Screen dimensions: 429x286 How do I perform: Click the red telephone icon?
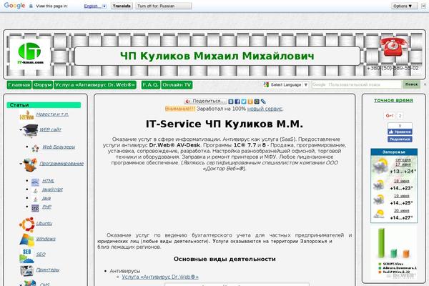(x=393, y=46)
